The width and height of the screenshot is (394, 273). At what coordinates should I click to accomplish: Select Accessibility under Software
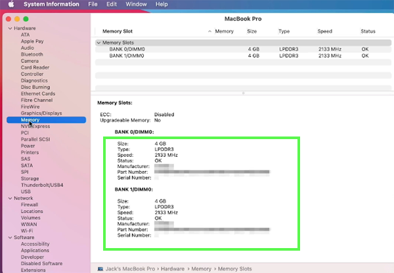35,244
